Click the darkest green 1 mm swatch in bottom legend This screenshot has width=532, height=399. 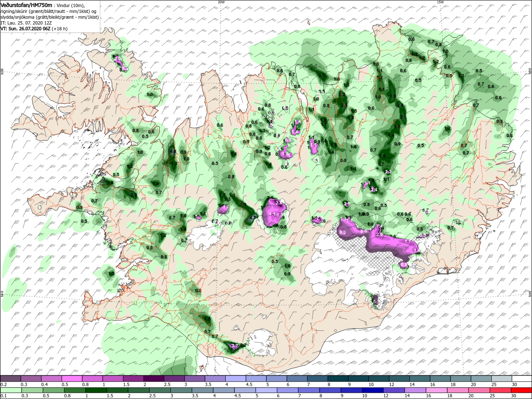pyautogui.click(x=96, y=390)
